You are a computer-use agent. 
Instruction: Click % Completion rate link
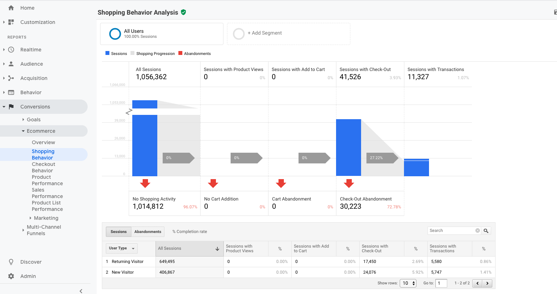coord(189,232)
